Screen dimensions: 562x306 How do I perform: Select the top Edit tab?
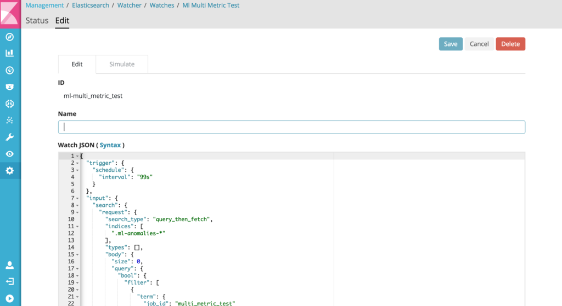click(x=62, y=20)
